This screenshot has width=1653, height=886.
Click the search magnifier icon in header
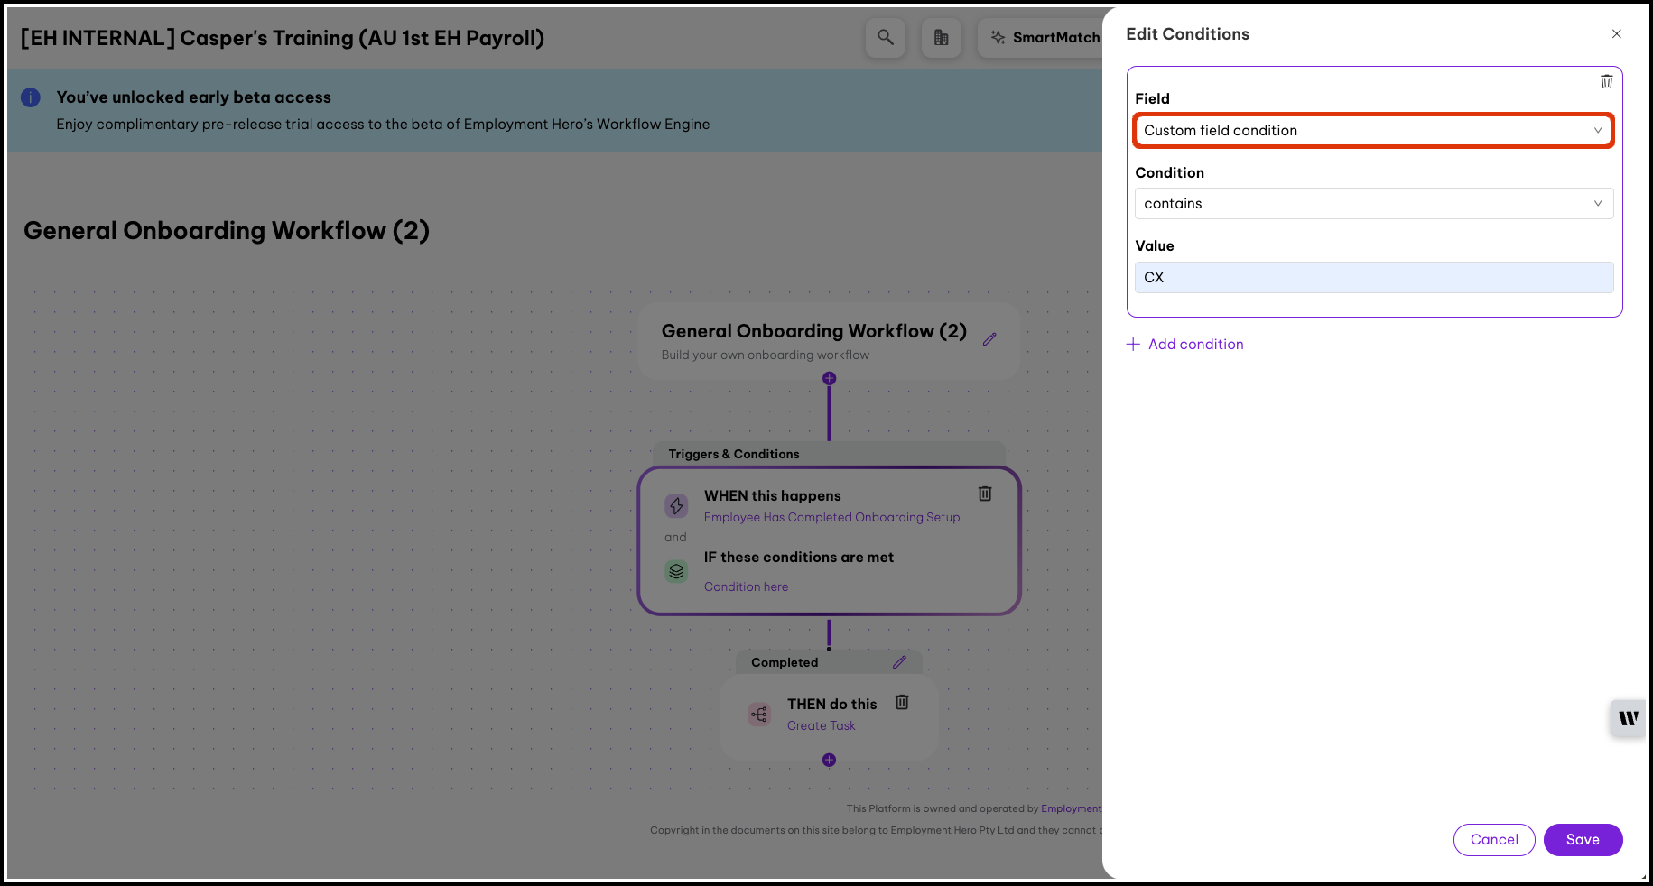[x=886, y=38]
